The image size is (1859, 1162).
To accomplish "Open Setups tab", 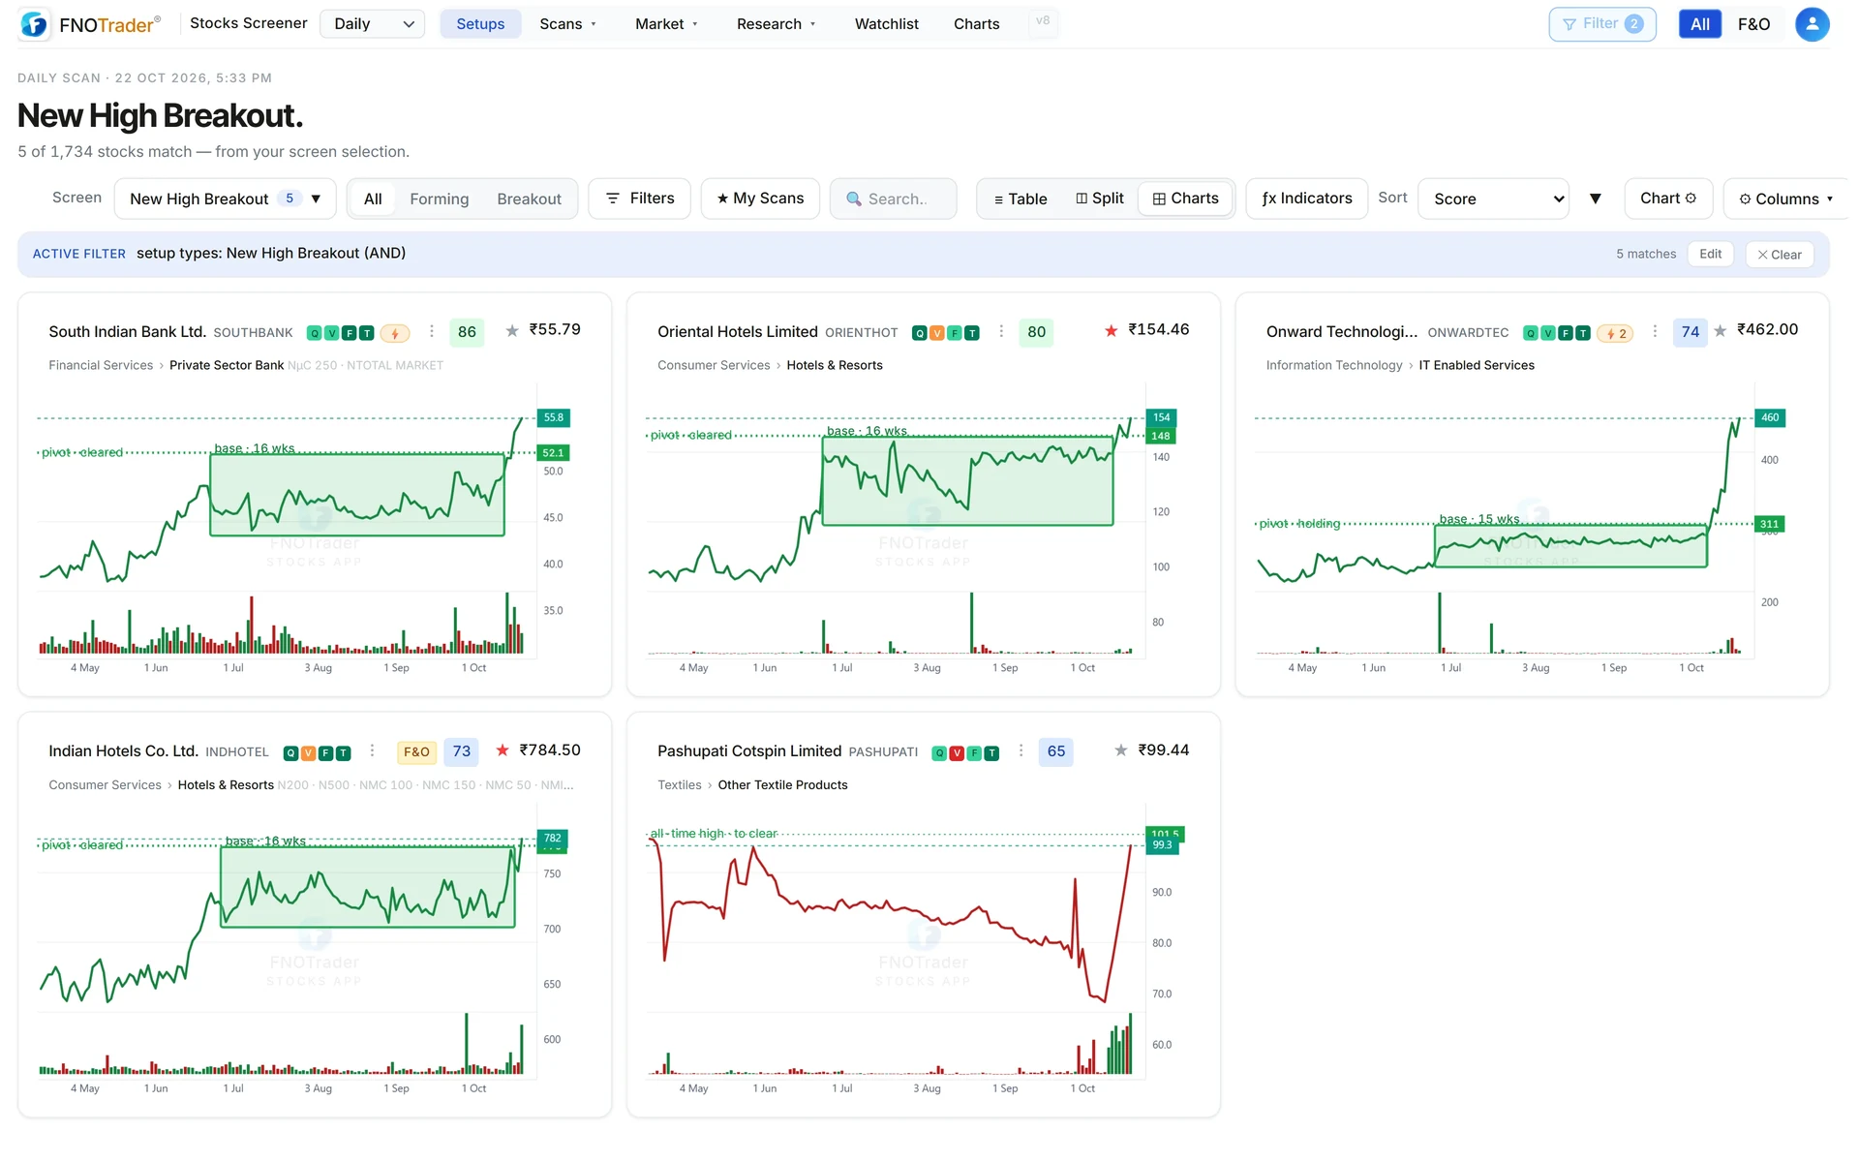I will coord(480,24).
